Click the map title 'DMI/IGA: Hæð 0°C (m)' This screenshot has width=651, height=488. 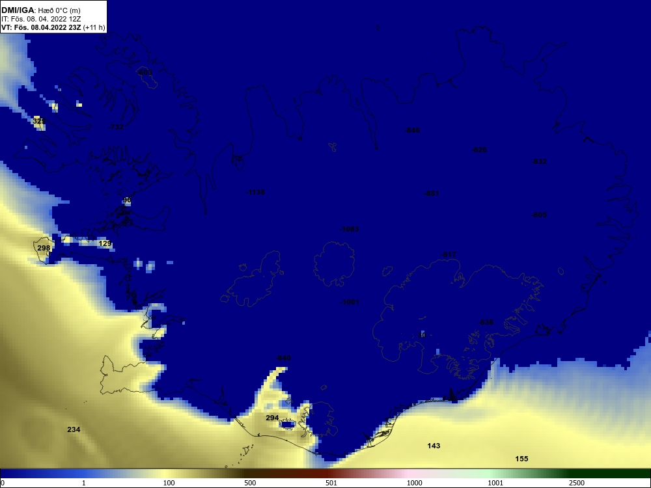click(x=40, y=10)
